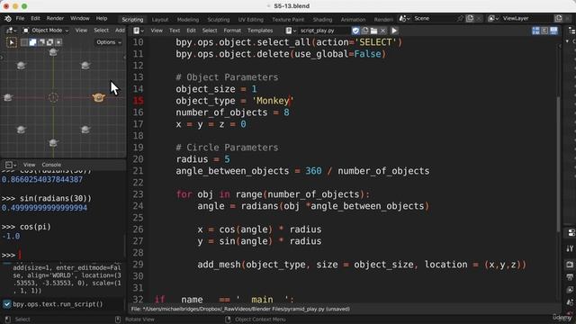Choose the intersect selection mode icon

(x=58, y=42)
